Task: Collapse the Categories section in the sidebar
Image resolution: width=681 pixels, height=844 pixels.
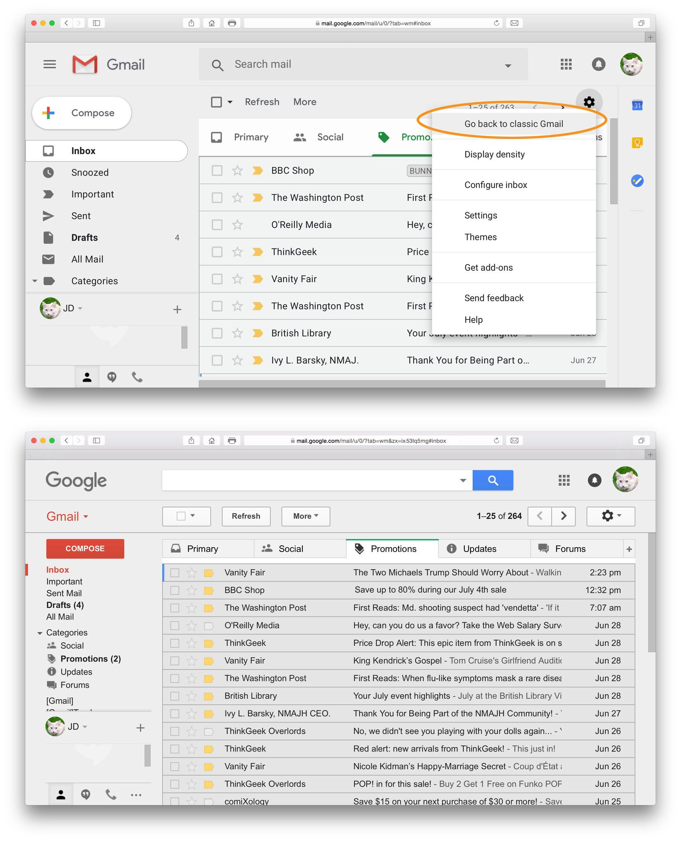Action: [x=35, y=281]
